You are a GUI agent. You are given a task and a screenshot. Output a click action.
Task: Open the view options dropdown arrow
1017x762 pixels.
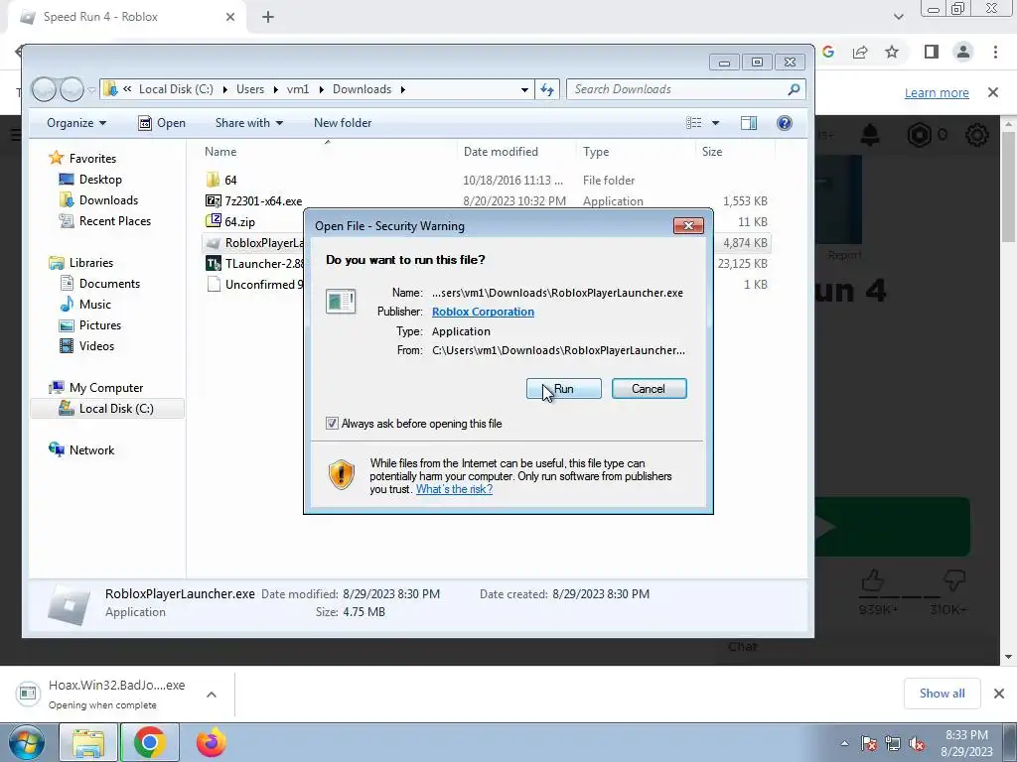(715, 122)
